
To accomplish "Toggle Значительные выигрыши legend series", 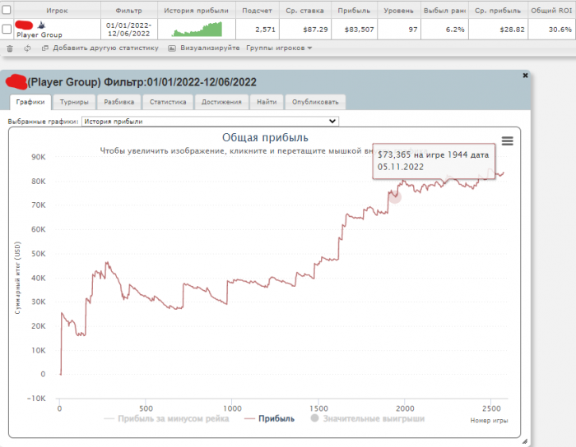I will point(368,418).
